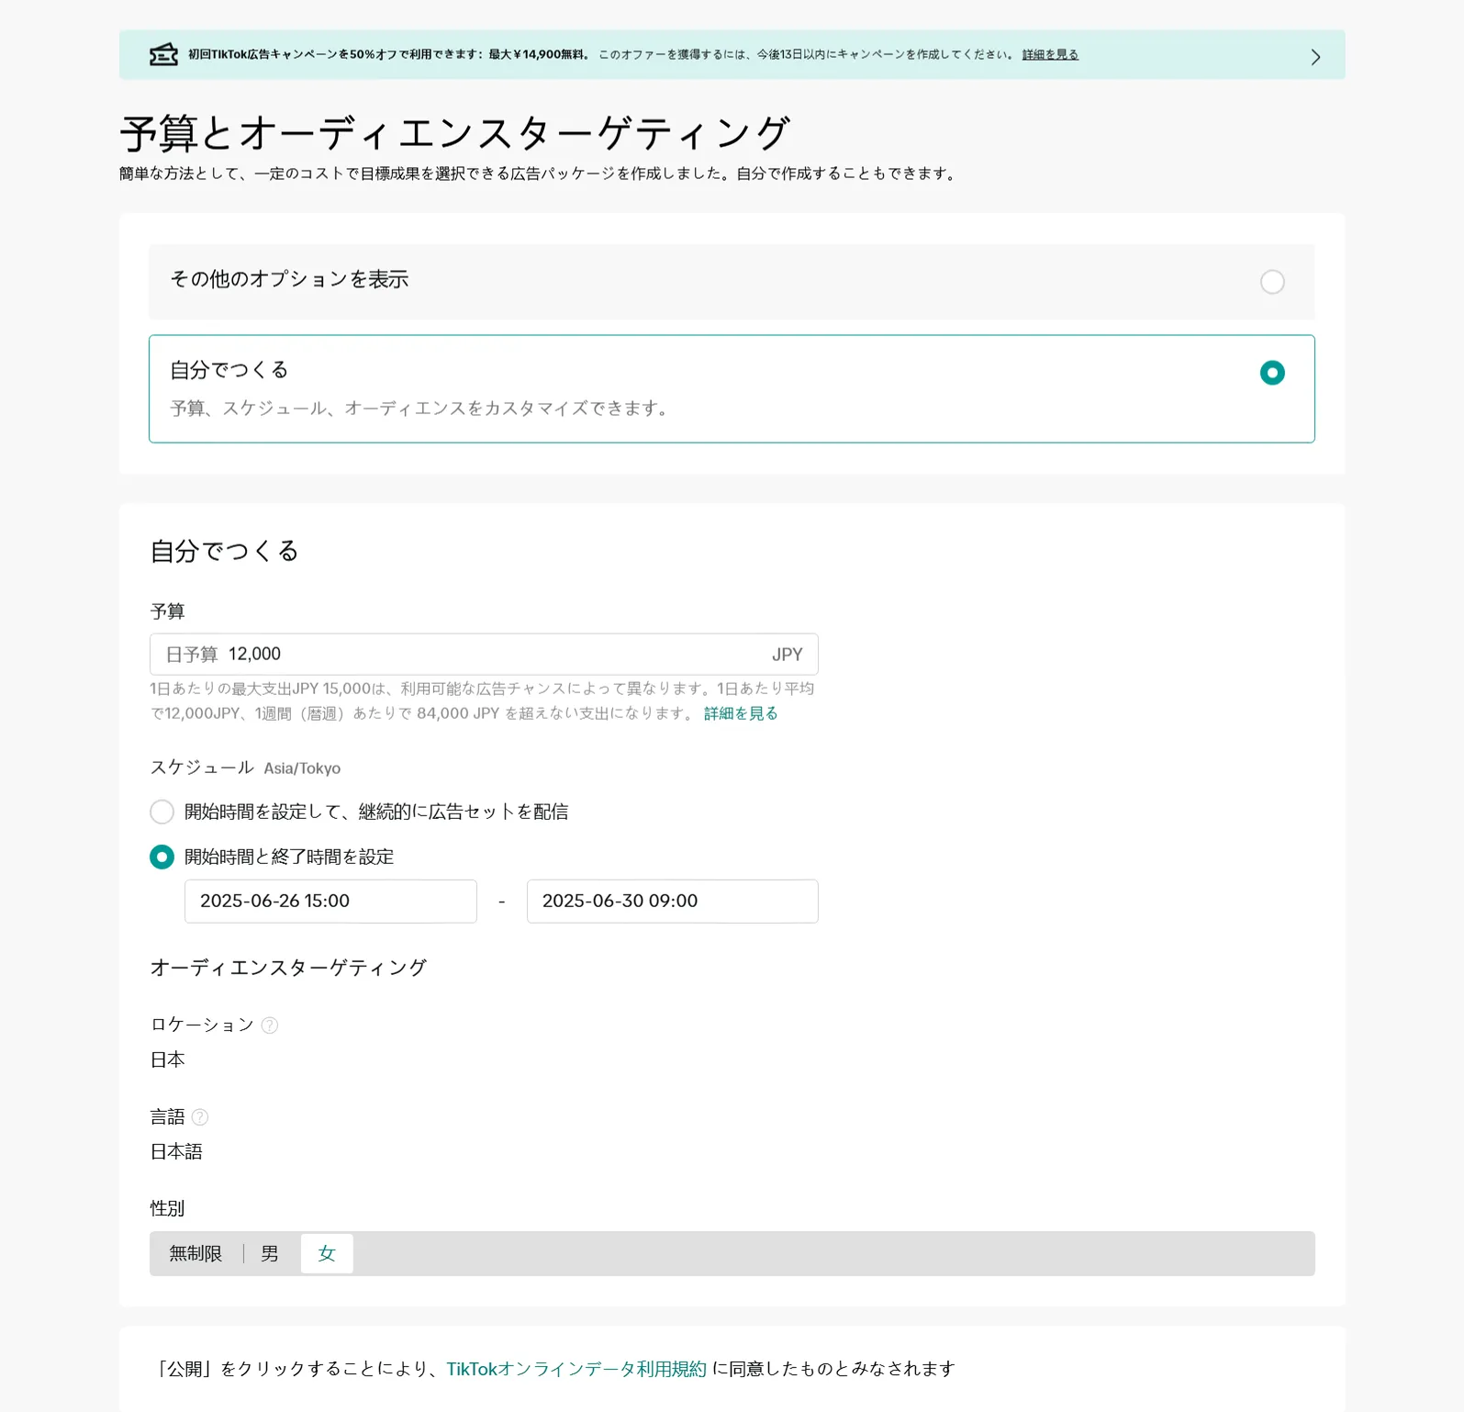The width and height of the screenshot is (1464, 1412).
Task: Open 詳細を見る link in the promo banner
Action: point(1050,55)
